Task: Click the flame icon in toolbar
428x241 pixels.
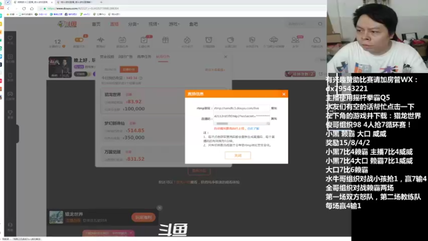Action: click(x=187, y=40)
